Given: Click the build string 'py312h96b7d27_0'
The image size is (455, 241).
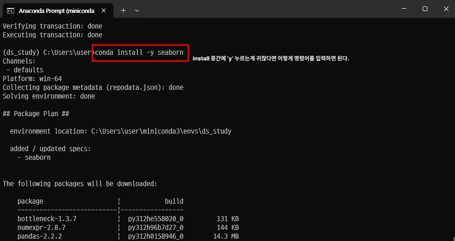Looking at the screenshot, I should [x=156, y=228].
